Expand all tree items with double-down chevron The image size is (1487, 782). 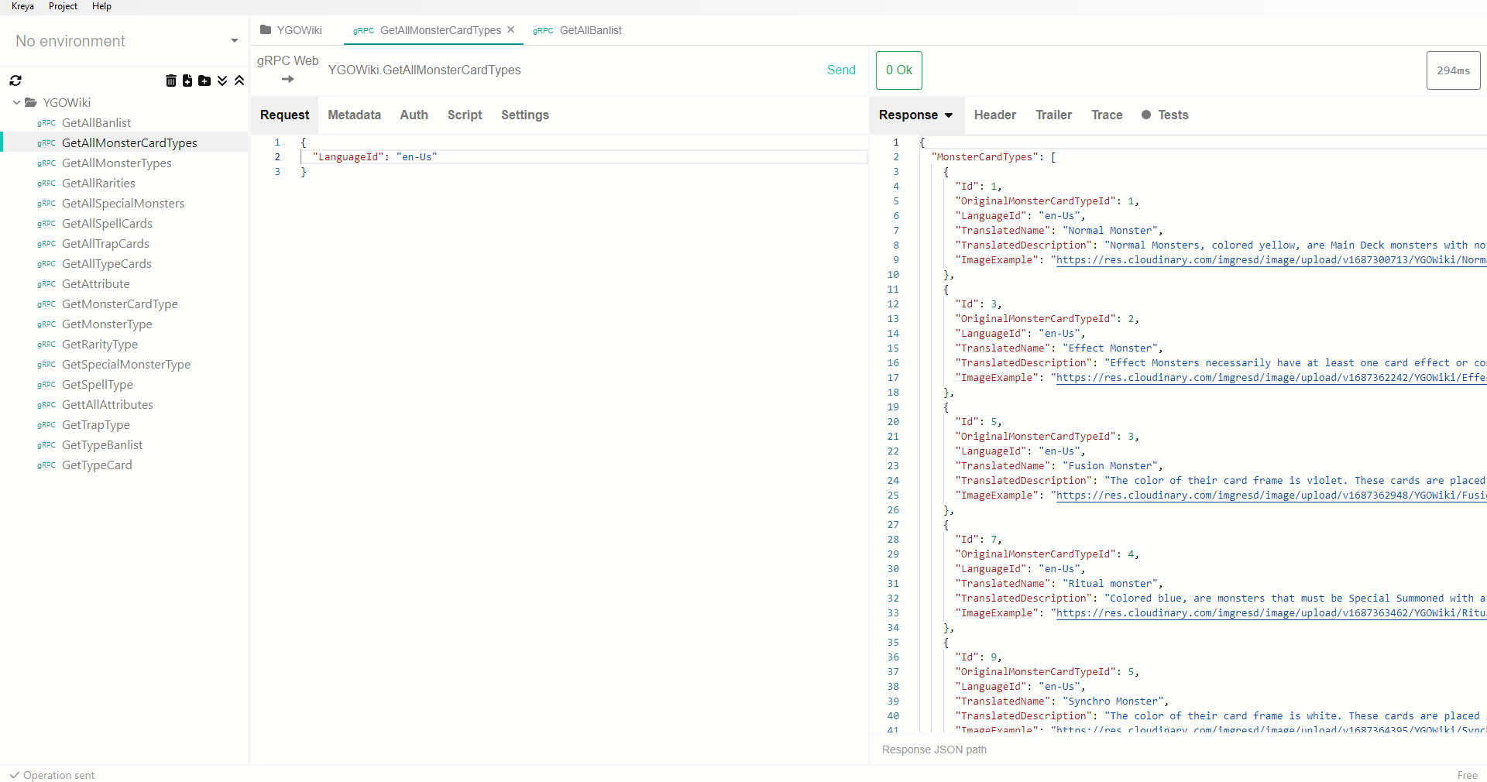(x=222, y=81)
